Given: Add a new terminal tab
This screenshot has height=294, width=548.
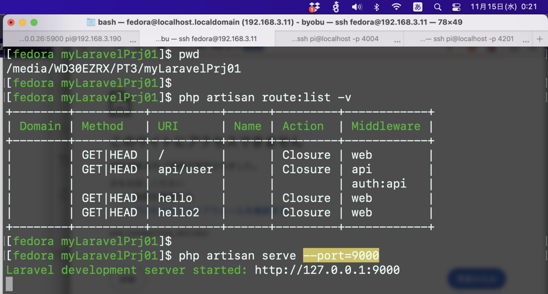Looking at the screenshot, I should [540, 39].
